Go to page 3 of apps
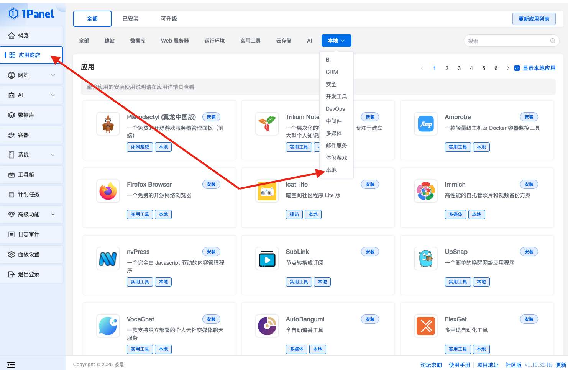The width and height of the screenshot is (568, 370). point(459,68)
